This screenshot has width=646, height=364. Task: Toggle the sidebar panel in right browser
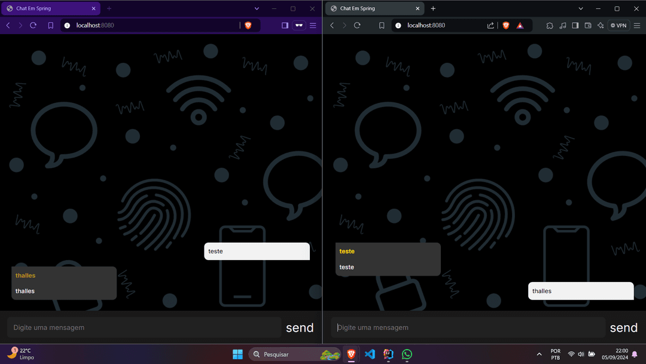tap(575, 26)
